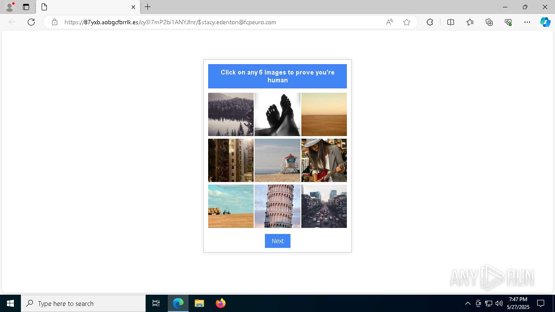The height and width of the screenshot is (312, 555).
Task: Open the Windows Start menu
Action: (10, 303)
